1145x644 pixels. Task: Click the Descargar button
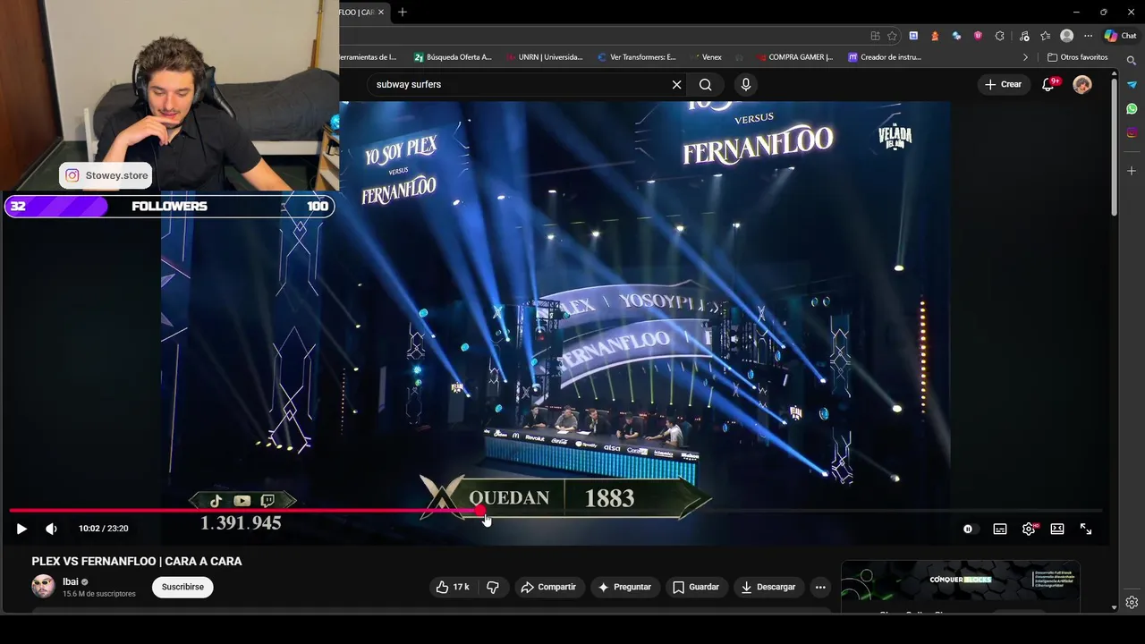pyautogui.click(x=768, y=587)
